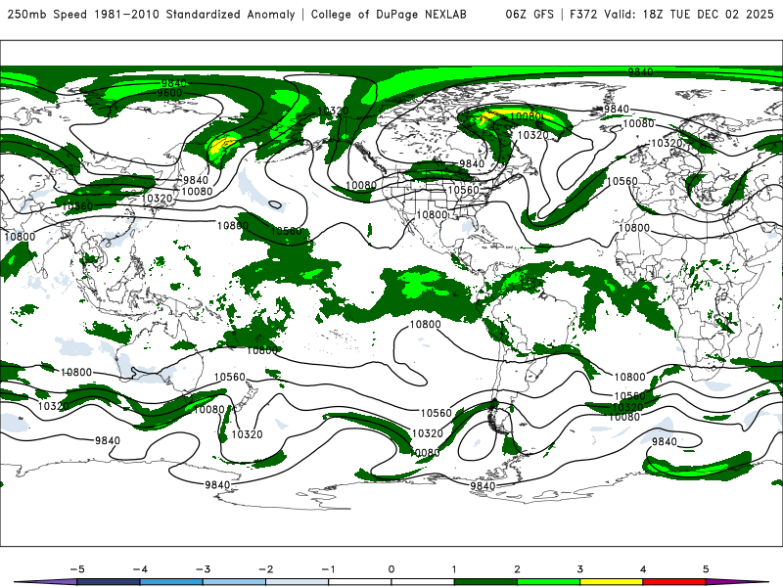783x587 pixels.
Task: Click the yellow swatch between 3 and 4
Action: (x=611, y=582)
